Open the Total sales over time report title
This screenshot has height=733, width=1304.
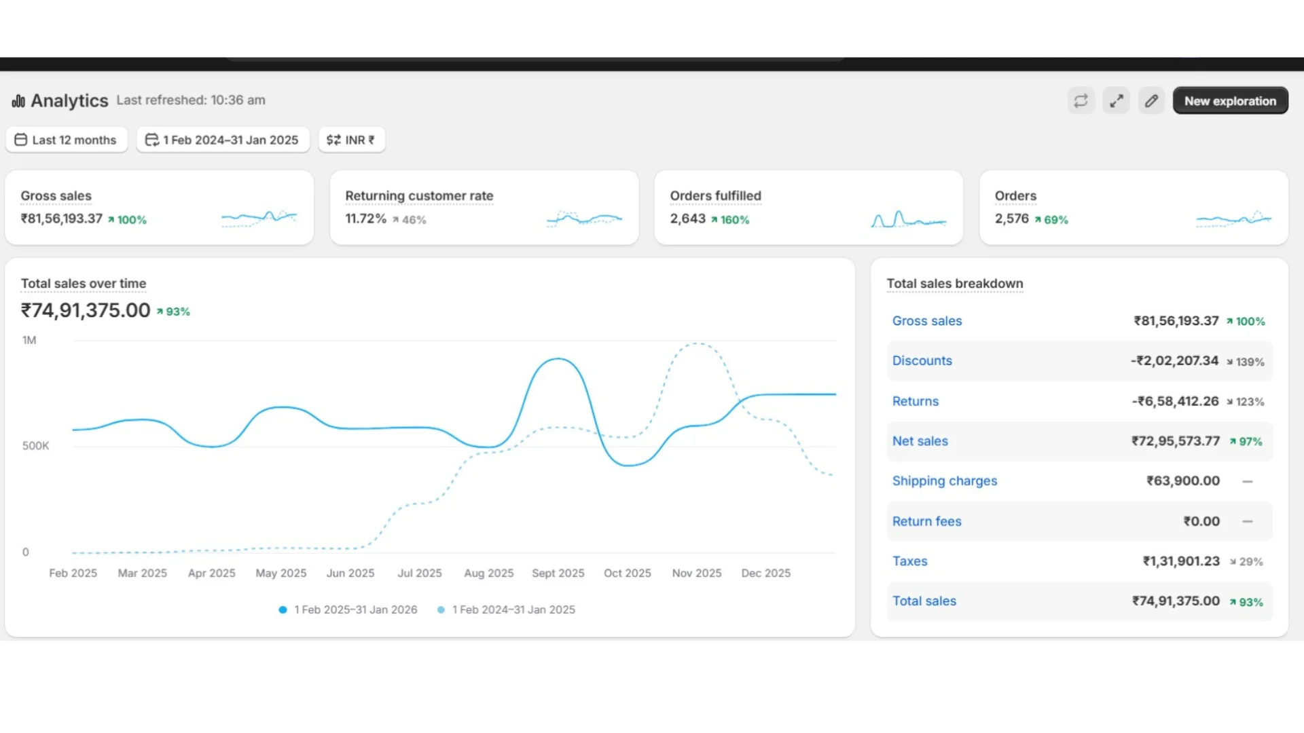coord(84,284)
